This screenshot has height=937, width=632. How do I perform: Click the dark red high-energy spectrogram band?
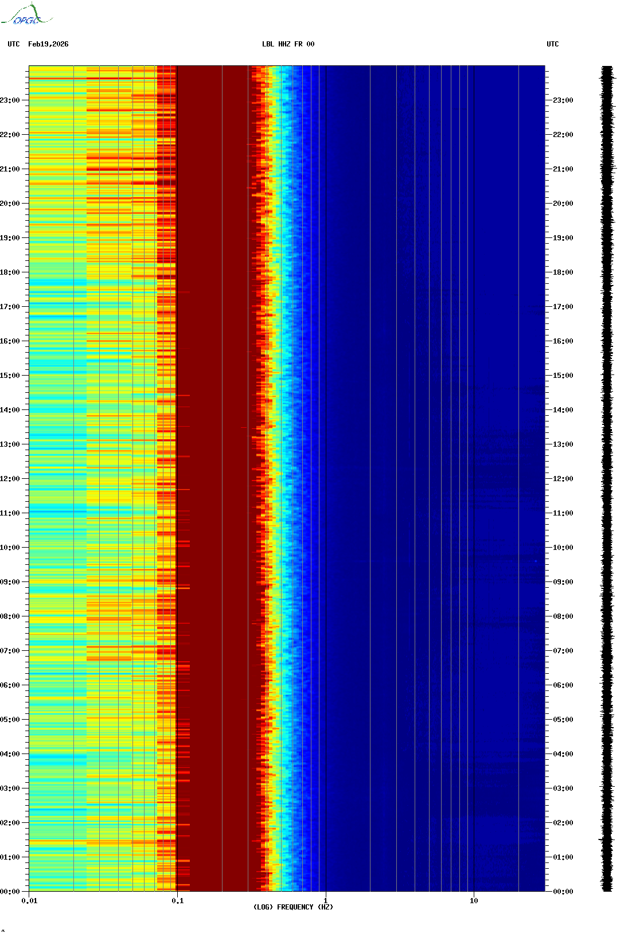click(212, 459)
